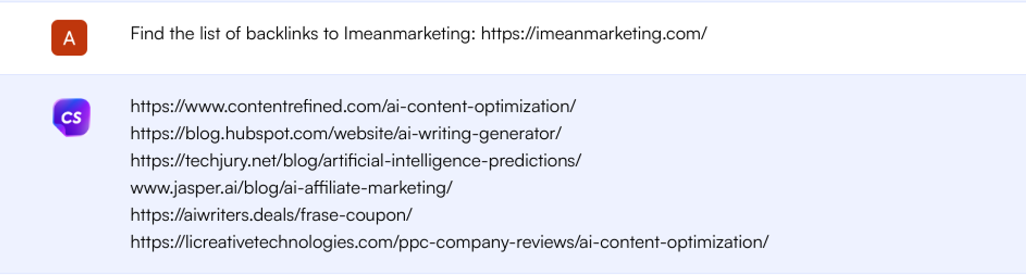Click the word "Find" in the user prompt
The height and width of the screenshot is (276, 1026).
[x=147, y=34]
